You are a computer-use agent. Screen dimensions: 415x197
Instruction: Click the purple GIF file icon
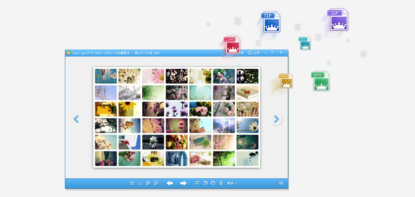click(x=339, y=20)
